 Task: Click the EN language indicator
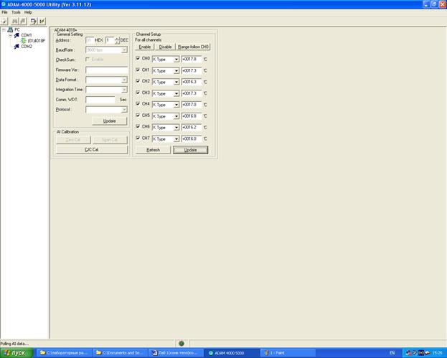[x=392, y=353]
